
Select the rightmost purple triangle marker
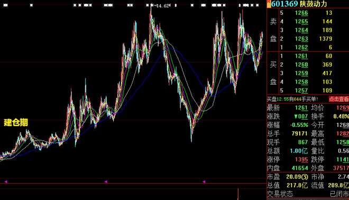point(204,181)
